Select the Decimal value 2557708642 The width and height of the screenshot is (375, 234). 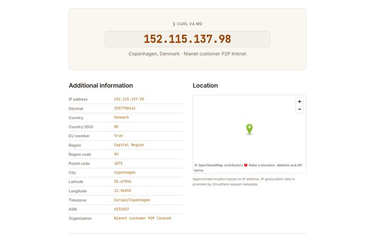coord(124,108)
